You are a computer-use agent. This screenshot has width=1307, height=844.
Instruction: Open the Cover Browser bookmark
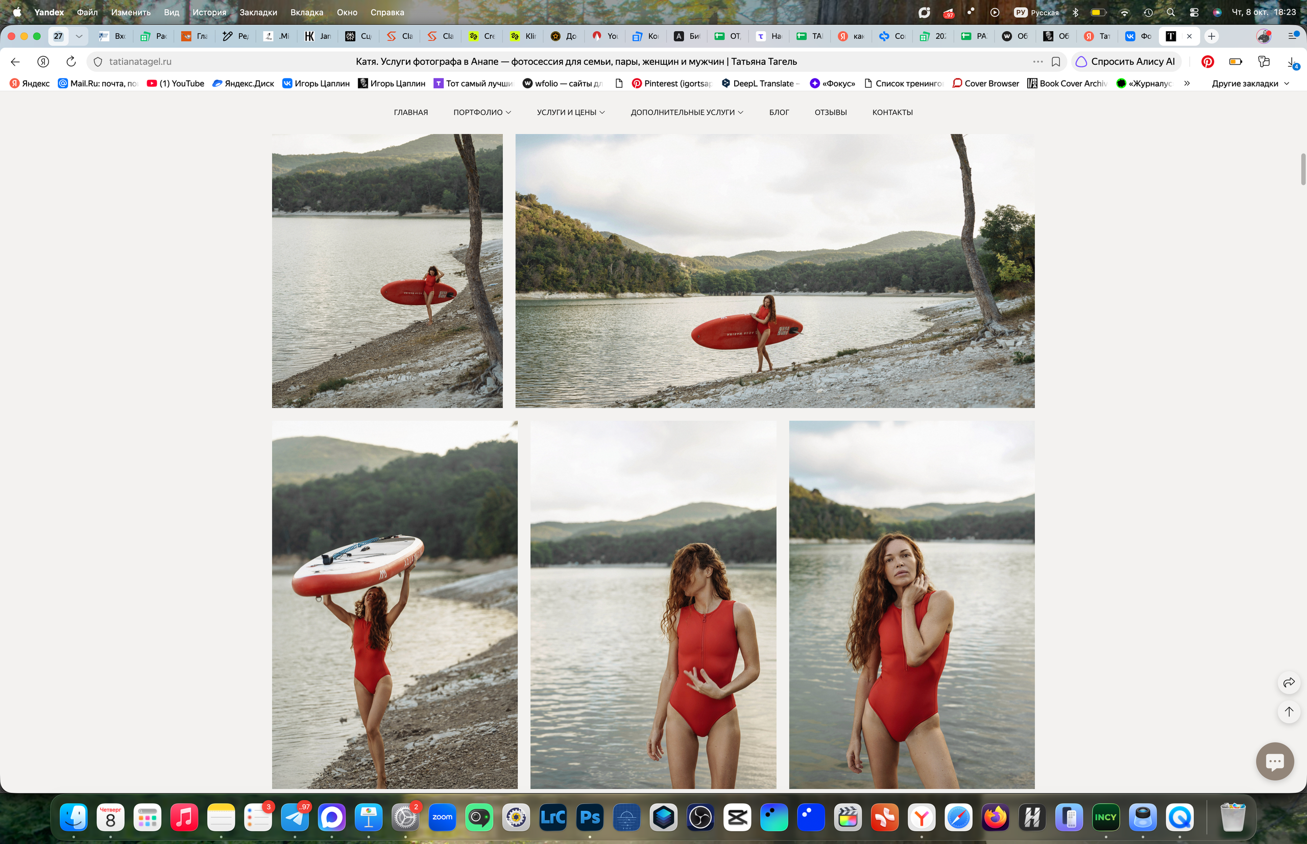tap(985, 83)
